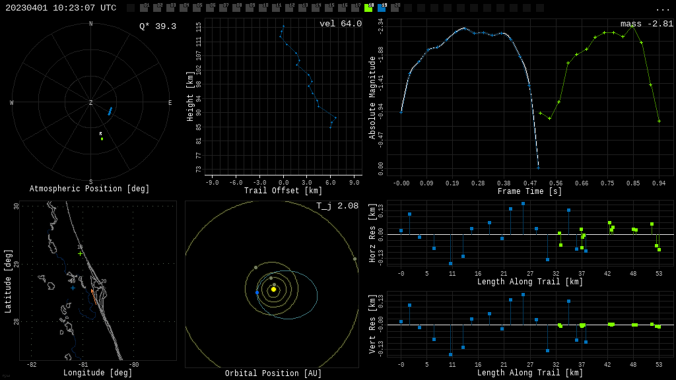The height and width of the screenshot is (380, 676).
Task: Click the 'Absolute Magnitude' axis label
Action: pyautogui.click(x=372, y=97)
